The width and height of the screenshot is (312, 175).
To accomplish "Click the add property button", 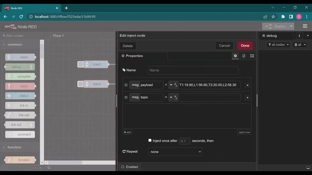I will click(x=127, y=132).
